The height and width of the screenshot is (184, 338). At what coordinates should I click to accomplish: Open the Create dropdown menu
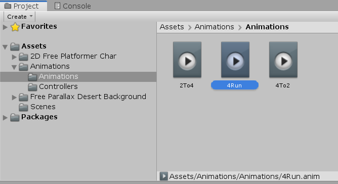click(x=20, y=17)
